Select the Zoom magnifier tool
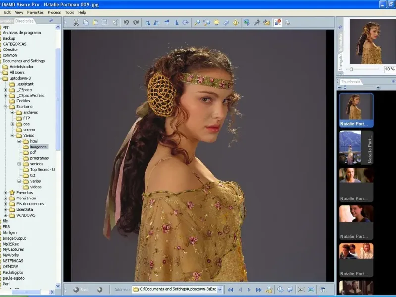 click(197, 23)
